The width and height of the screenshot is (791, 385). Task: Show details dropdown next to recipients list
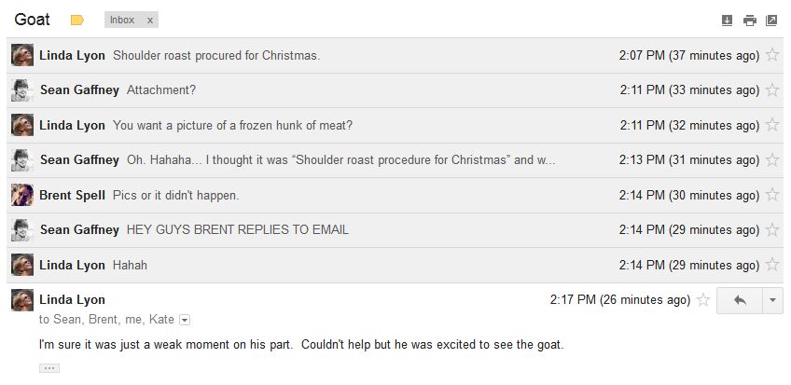pos(185,320)
